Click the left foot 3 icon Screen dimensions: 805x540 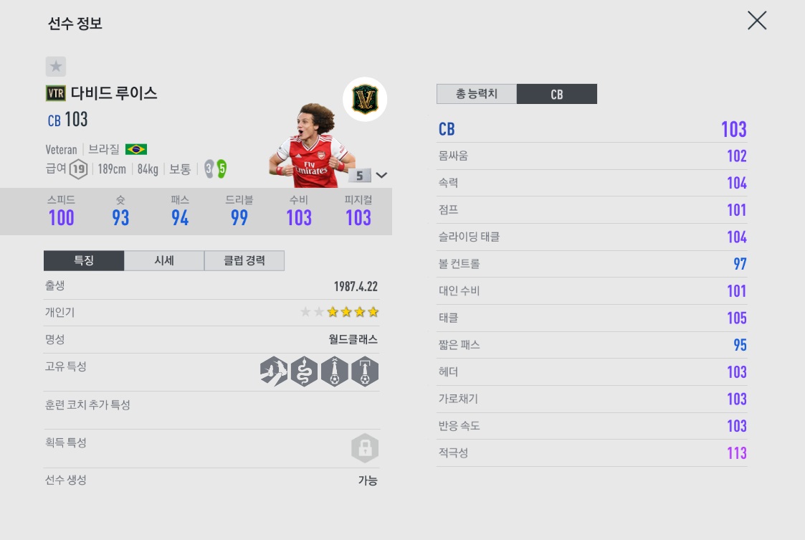[209, 169]
